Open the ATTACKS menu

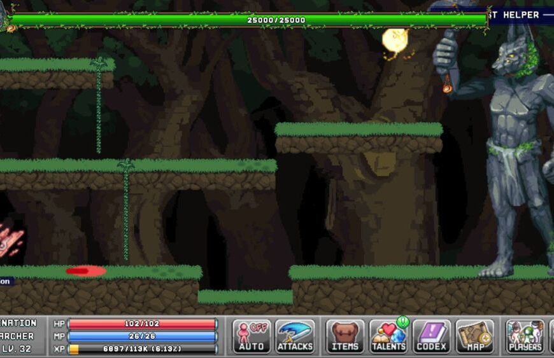pyautogui.click(x=295, y=336)
